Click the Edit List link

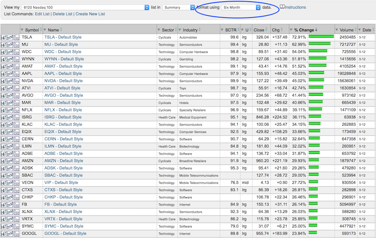tap(42, 14)
